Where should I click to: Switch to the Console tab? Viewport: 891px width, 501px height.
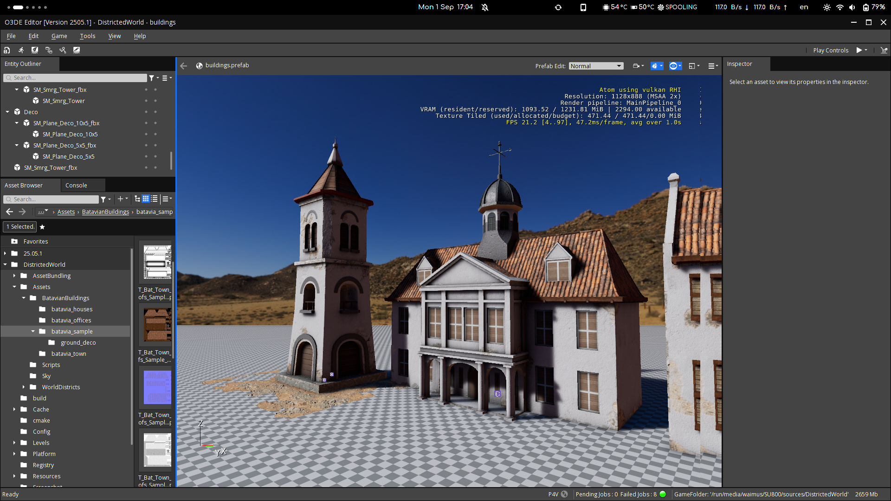[x=76, y=185]
